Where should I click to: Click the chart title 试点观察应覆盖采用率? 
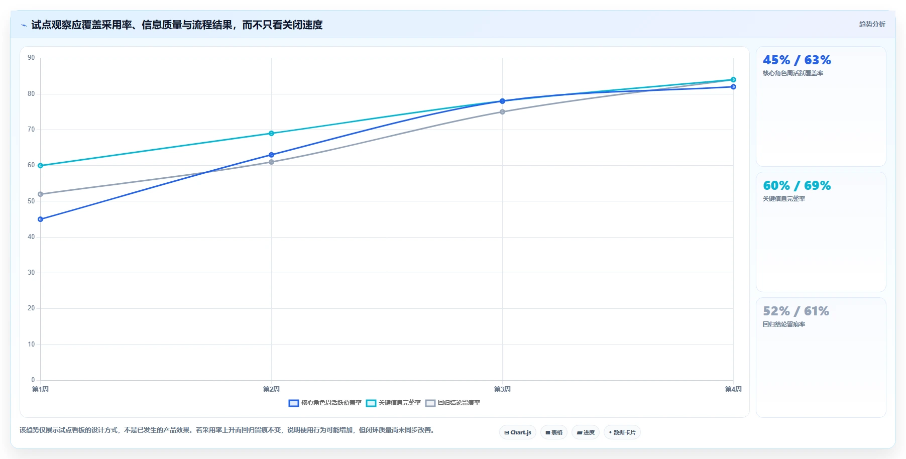[81, 25]
